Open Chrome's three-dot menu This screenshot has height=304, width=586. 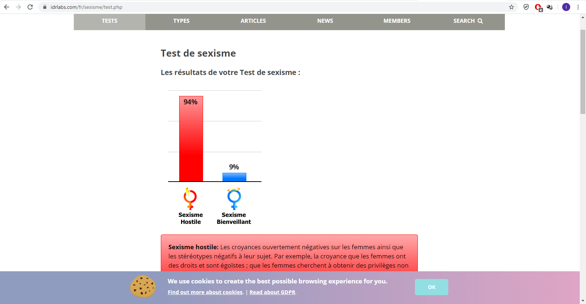(x=578, y=7)
